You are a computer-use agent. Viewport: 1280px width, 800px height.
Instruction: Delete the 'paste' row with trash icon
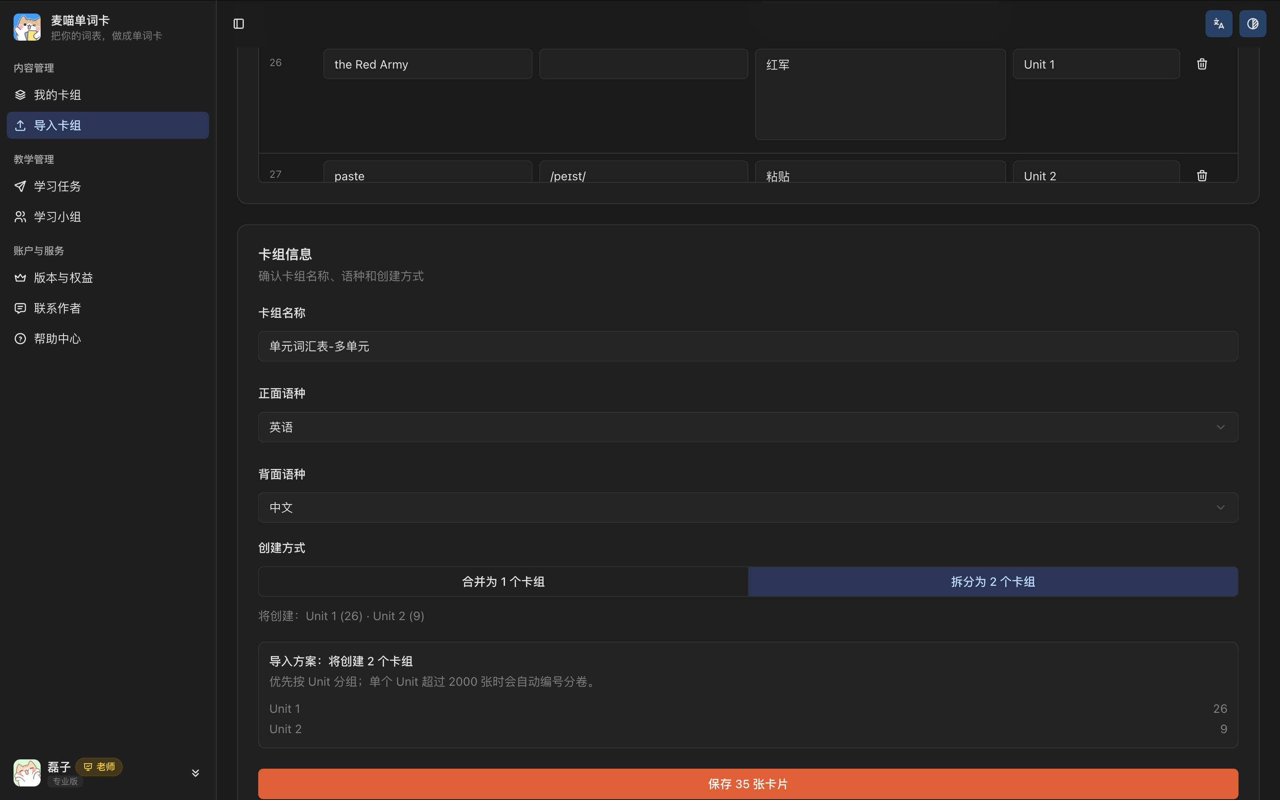tap(1202, 175)
